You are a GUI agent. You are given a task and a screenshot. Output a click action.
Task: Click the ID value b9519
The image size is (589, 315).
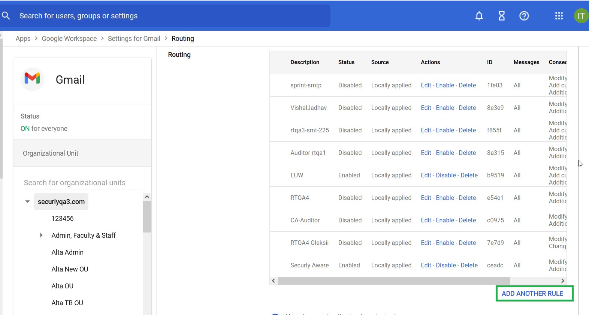pyautogui.click(x=495, y=175)
